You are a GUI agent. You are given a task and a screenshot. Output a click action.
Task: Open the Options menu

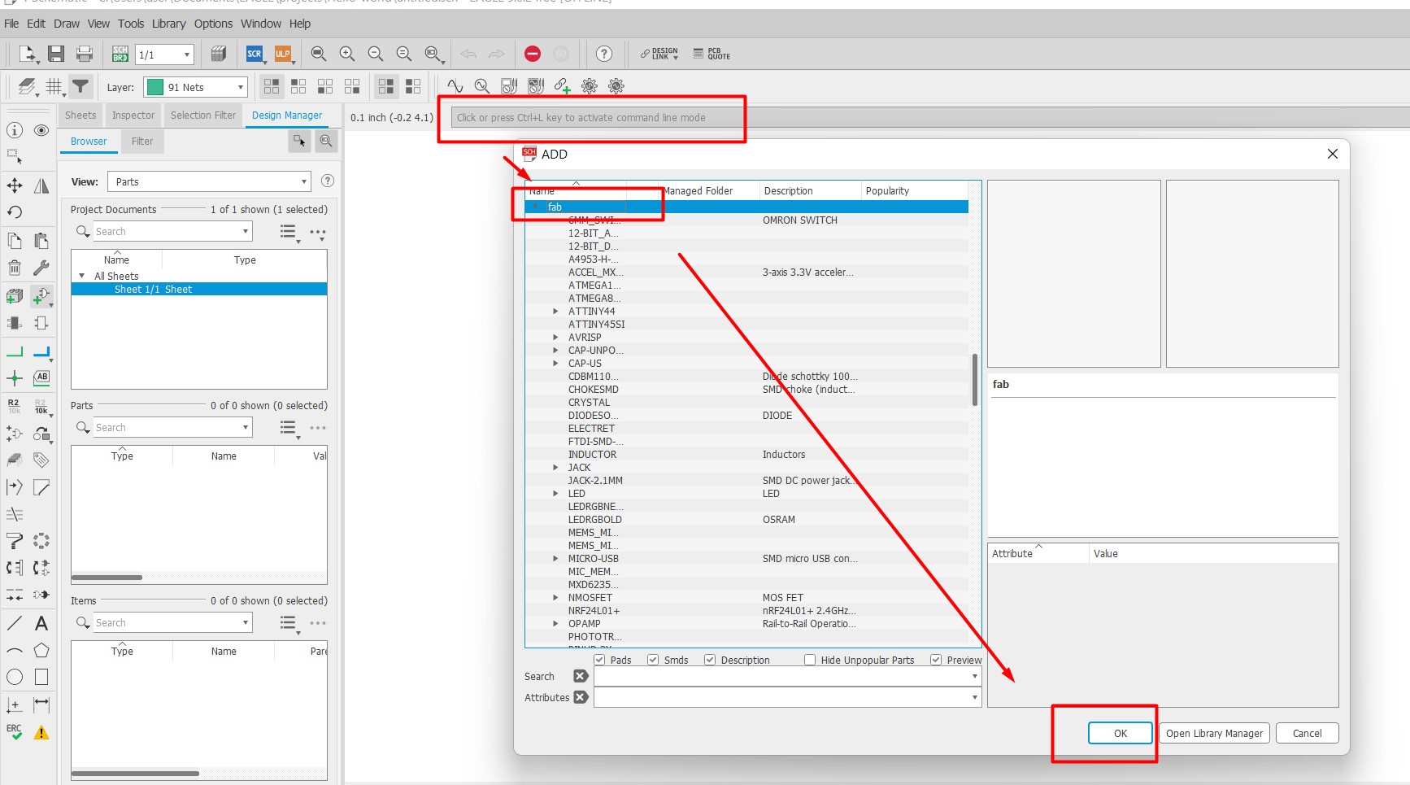tap(213, 24)
